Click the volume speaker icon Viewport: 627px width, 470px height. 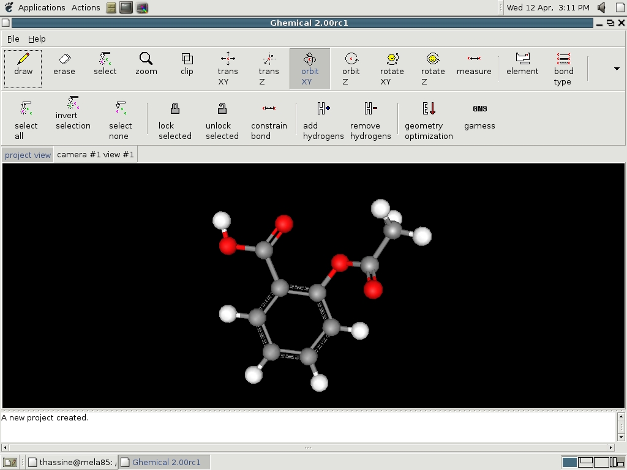pyautogui.click(x=601, y=7)
